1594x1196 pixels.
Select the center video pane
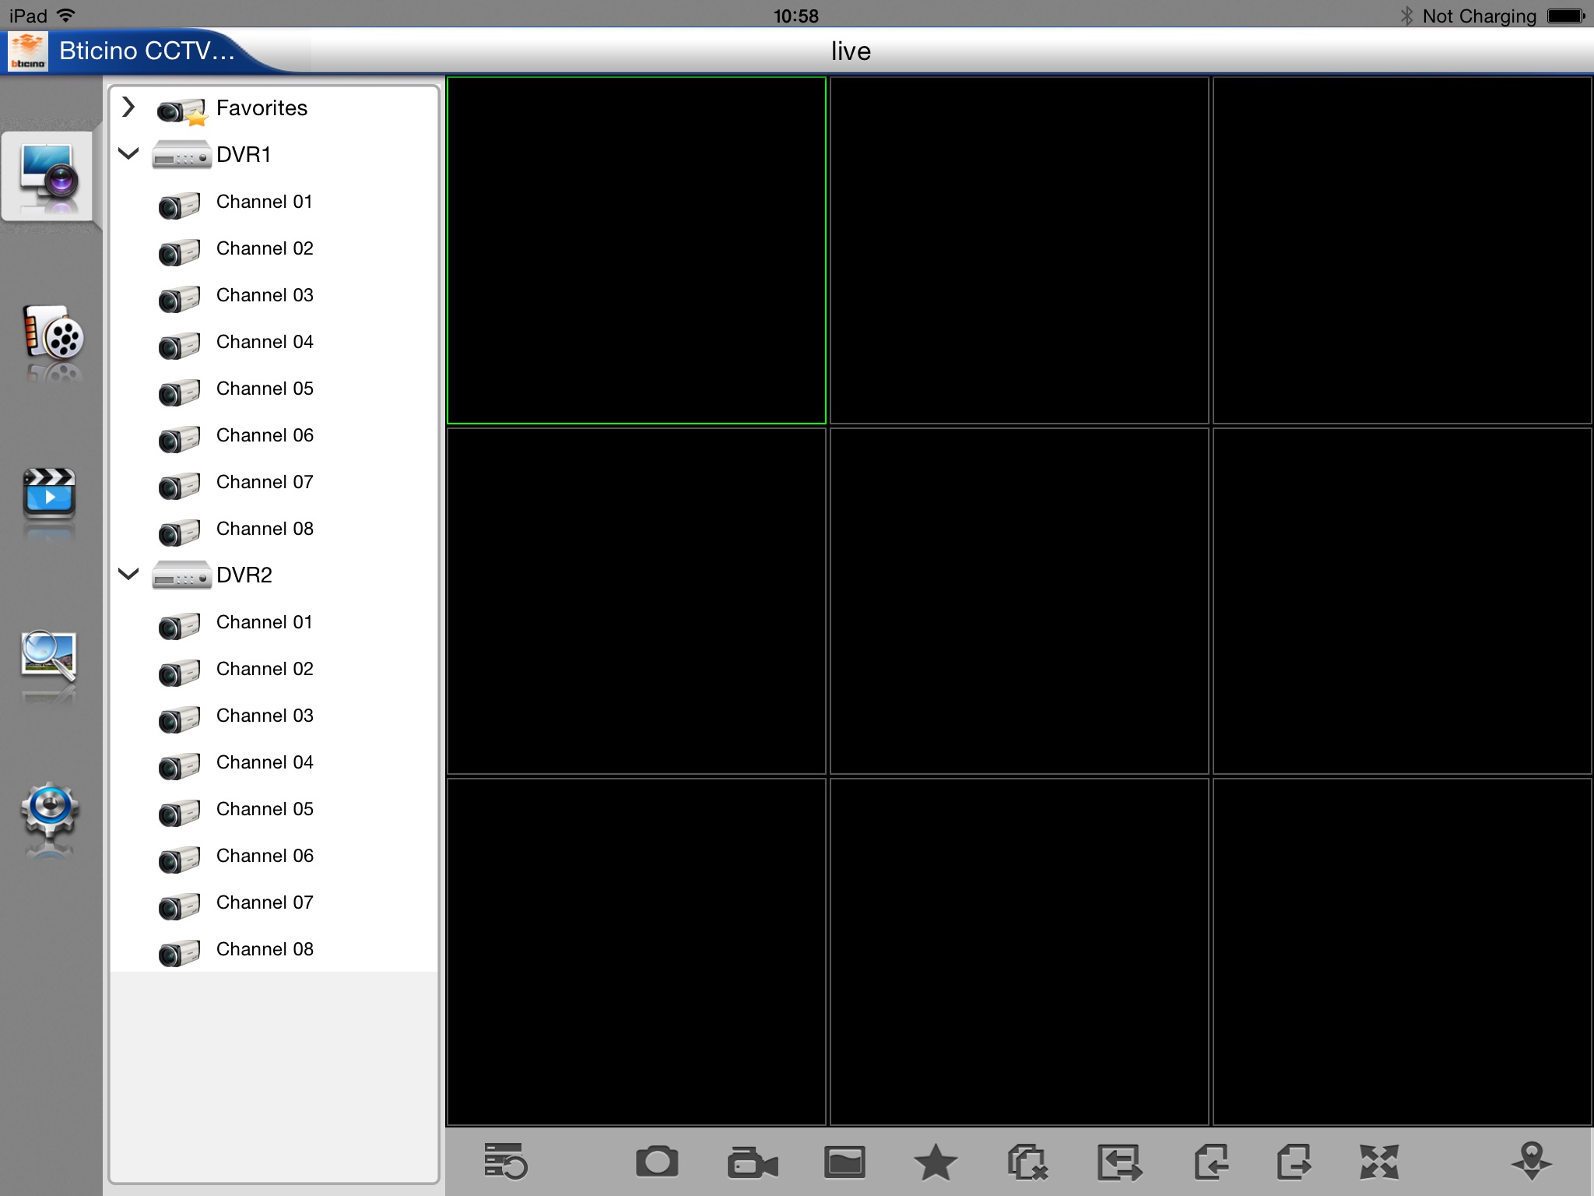(x=1019, y=600)
